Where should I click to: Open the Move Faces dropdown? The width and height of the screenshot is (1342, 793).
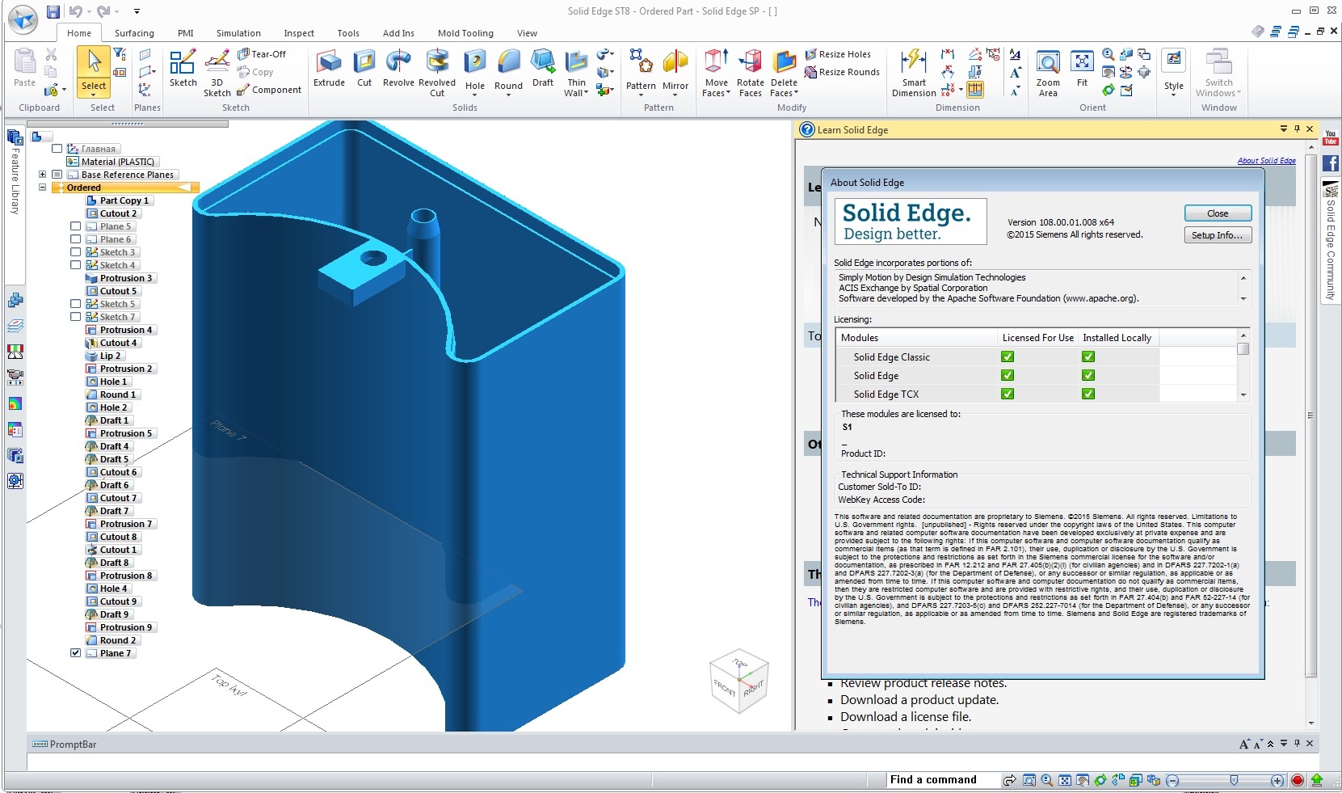point(728,93)
